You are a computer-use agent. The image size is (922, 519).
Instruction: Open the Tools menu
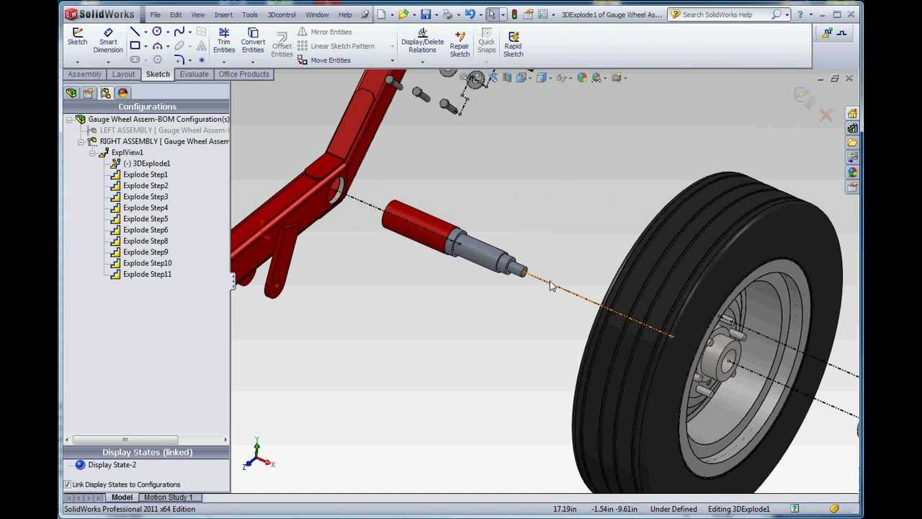point(250,14)
